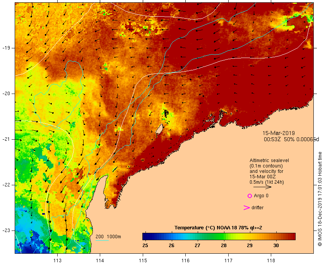This screenshot has height=263, width=325.
Task: Click the '15-Mar-2019' date label
Action: (279, 133)
